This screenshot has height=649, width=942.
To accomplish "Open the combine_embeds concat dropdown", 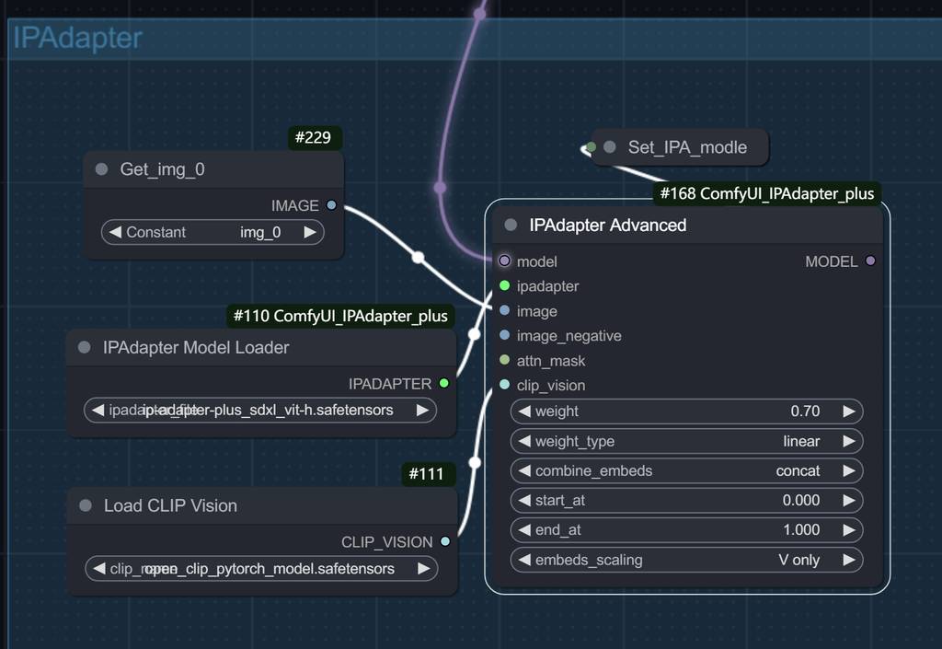I will [686, 470].
